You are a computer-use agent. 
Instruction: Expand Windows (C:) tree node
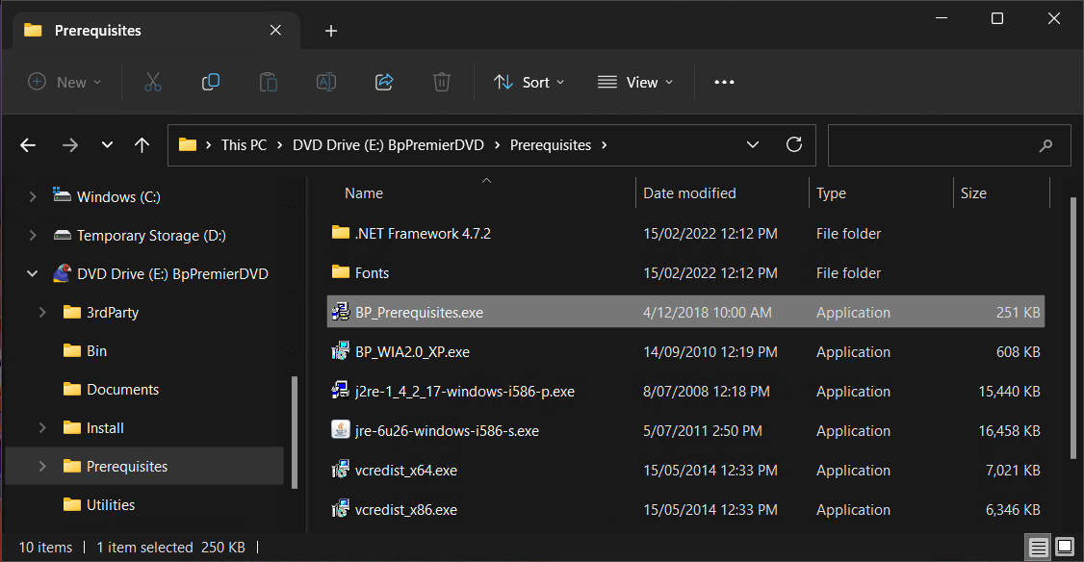[x=33, y=197]
